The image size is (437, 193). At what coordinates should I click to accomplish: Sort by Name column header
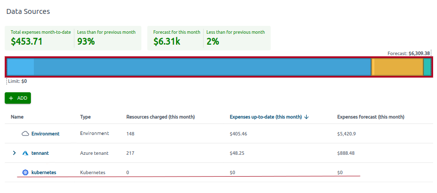[x=17, y=117]
